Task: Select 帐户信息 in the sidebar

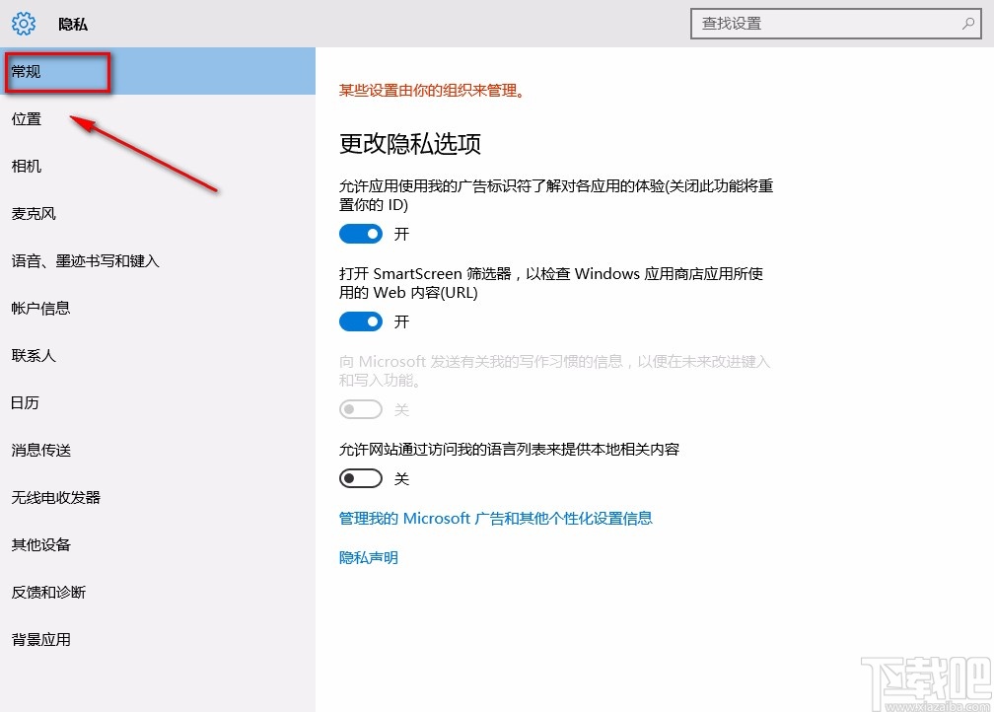Action: pyautogui.click(x=40, y=308)
